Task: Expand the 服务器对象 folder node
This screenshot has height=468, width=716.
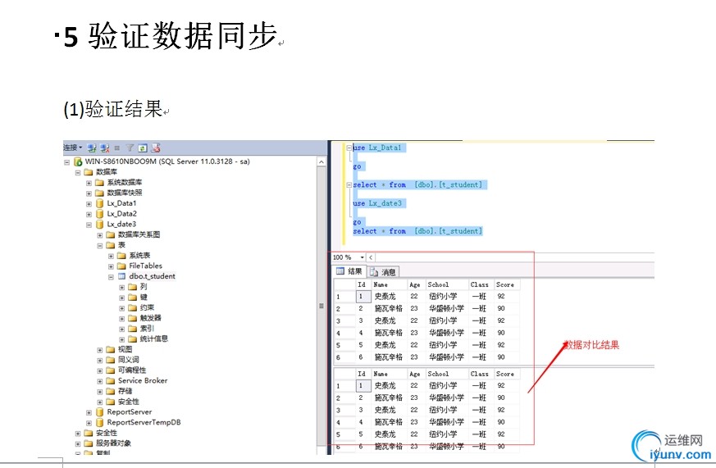Action: click(x=78, y=443)
